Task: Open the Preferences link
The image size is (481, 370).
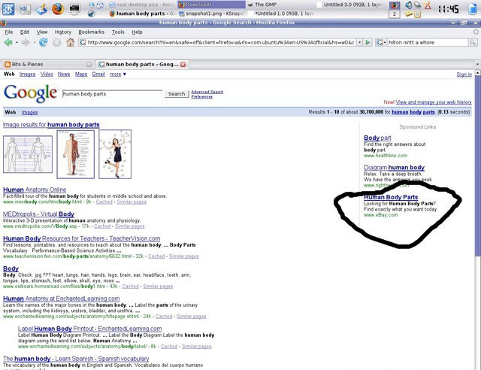Action: 202,96
